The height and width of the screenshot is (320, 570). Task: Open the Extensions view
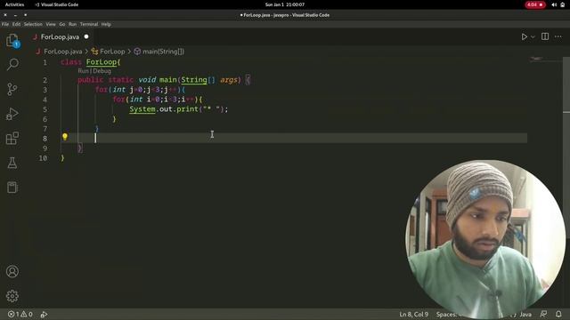pos(12,139)
